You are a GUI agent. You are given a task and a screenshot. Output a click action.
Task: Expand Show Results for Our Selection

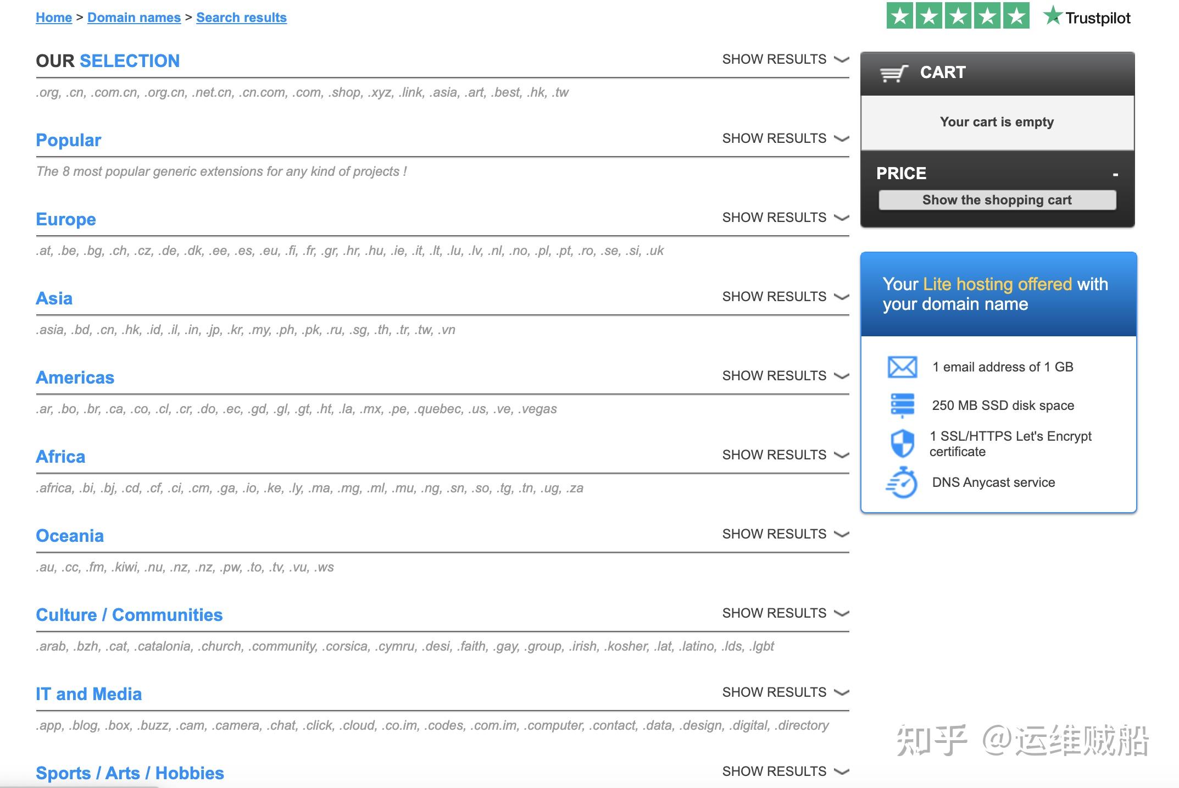pos(786,59)
